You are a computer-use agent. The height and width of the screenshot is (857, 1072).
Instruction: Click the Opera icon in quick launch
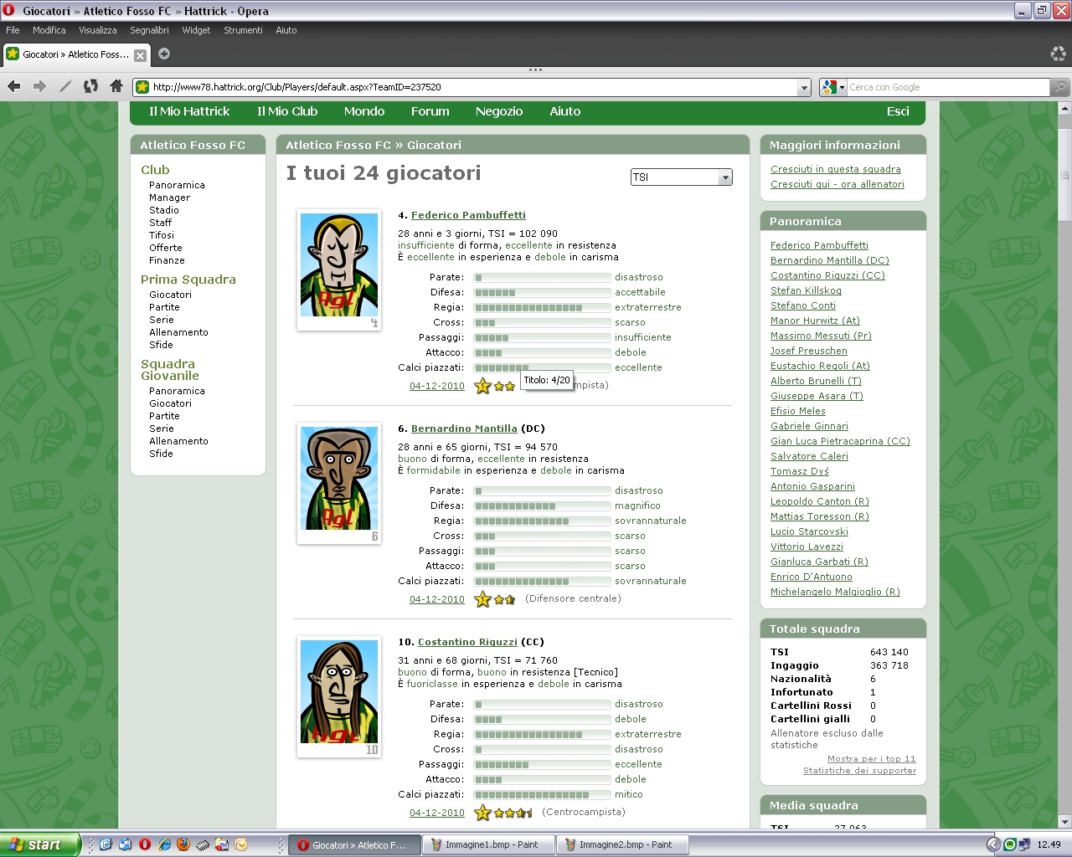click(x=145, y=844)
